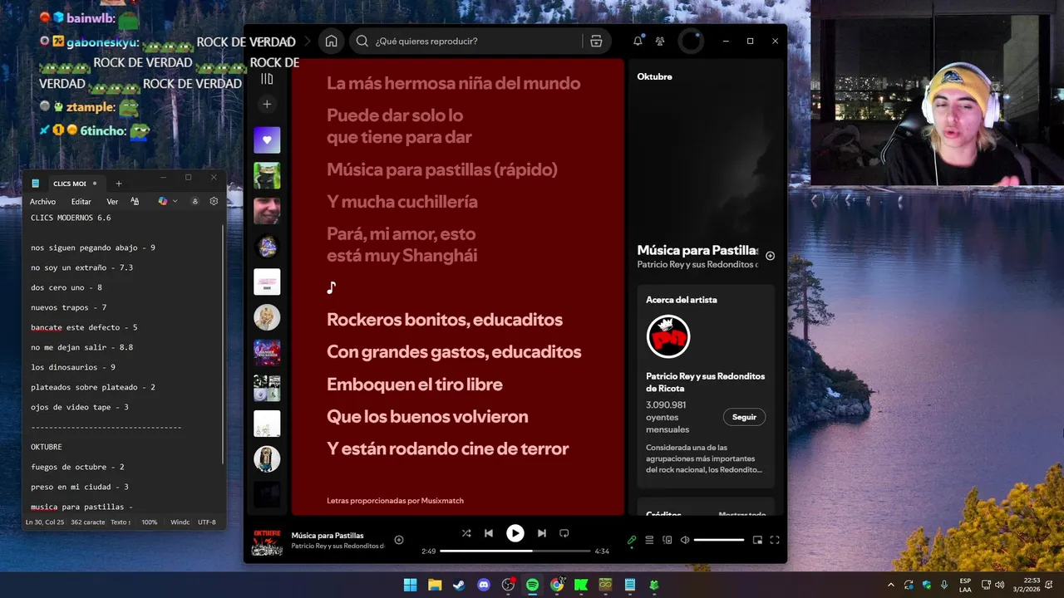Skip to next track
Viewport: 1064px width, 598px height.
[542, 533]
